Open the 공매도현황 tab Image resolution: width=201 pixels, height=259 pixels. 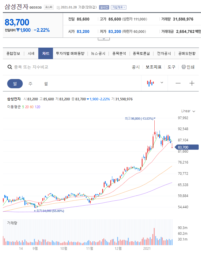click(187, 54)
